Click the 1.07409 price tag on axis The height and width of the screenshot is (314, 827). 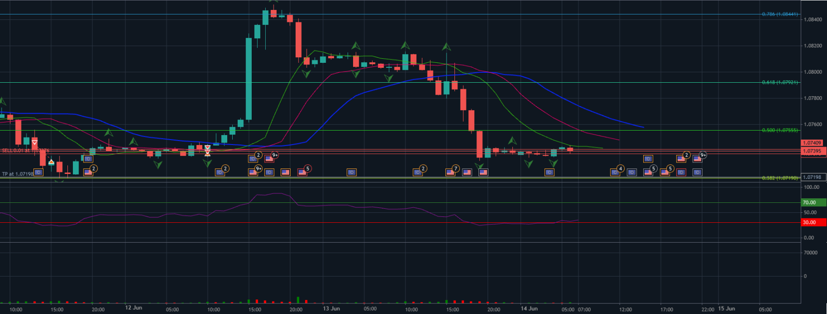click(x=813, y=143)
